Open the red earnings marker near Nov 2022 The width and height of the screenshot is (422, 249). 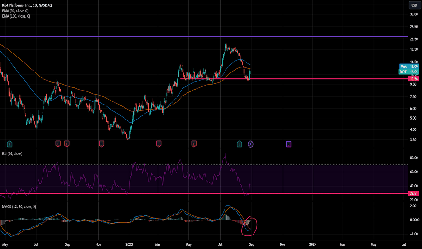point(101,144)
